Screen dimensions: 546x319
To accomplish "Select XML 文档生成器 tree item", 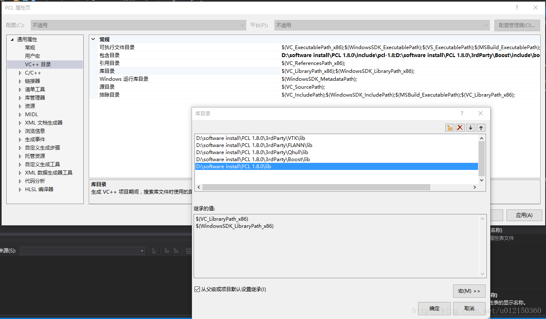I will tap(44, 123).
